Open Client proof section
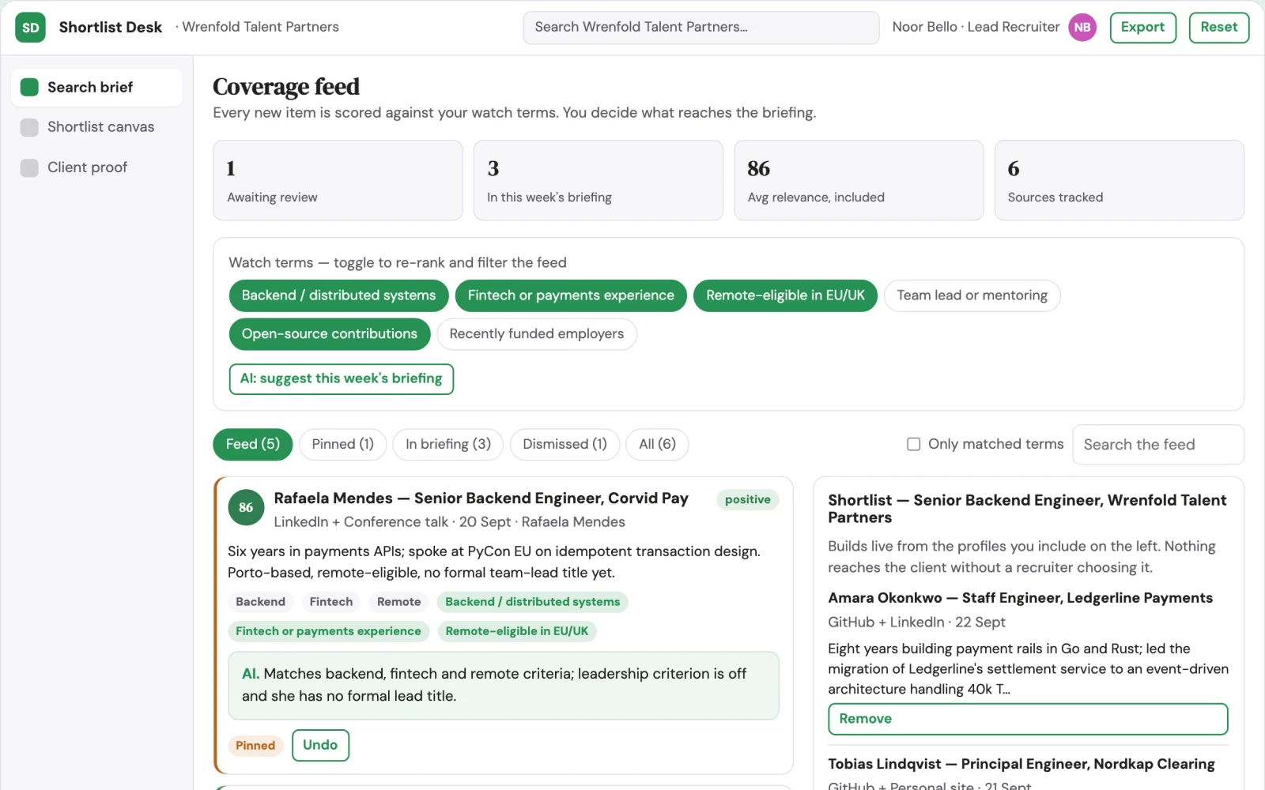1265x790 pixels. [x=96, y=167]
